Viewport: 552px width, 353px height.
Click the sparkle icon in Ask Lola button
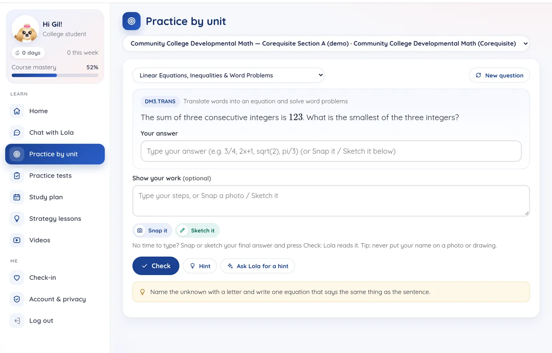click(x=230, y=266)
